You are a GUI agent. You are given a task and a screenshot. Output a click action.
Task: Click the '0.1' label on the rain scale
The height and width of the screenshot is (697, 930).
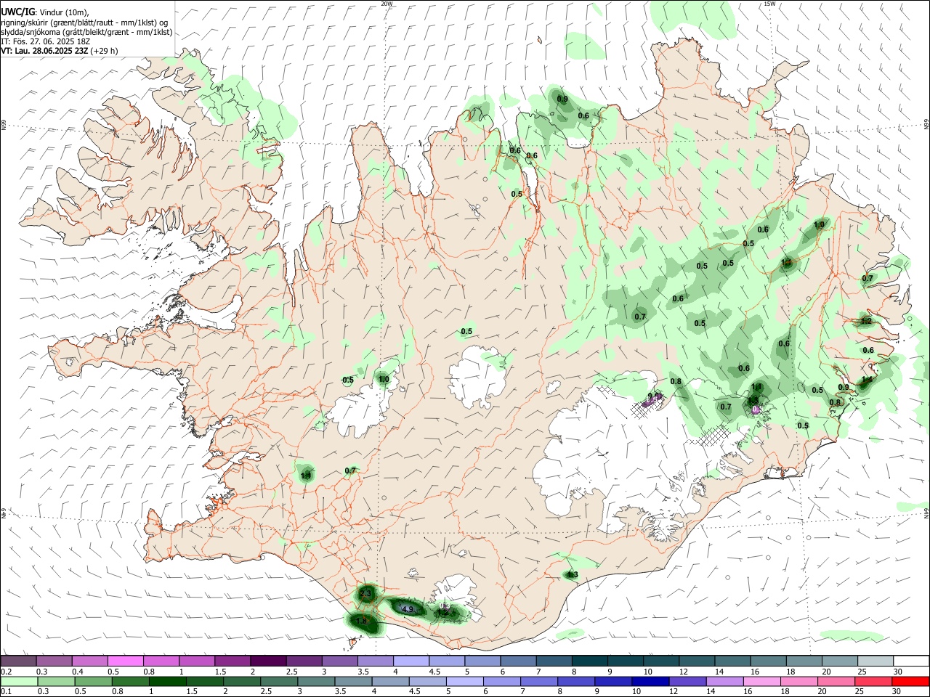[6, 691]
